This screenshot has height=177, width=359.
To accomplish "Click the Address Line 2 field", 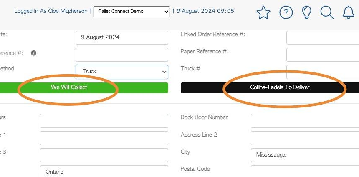I will click(x=305, y=138).
